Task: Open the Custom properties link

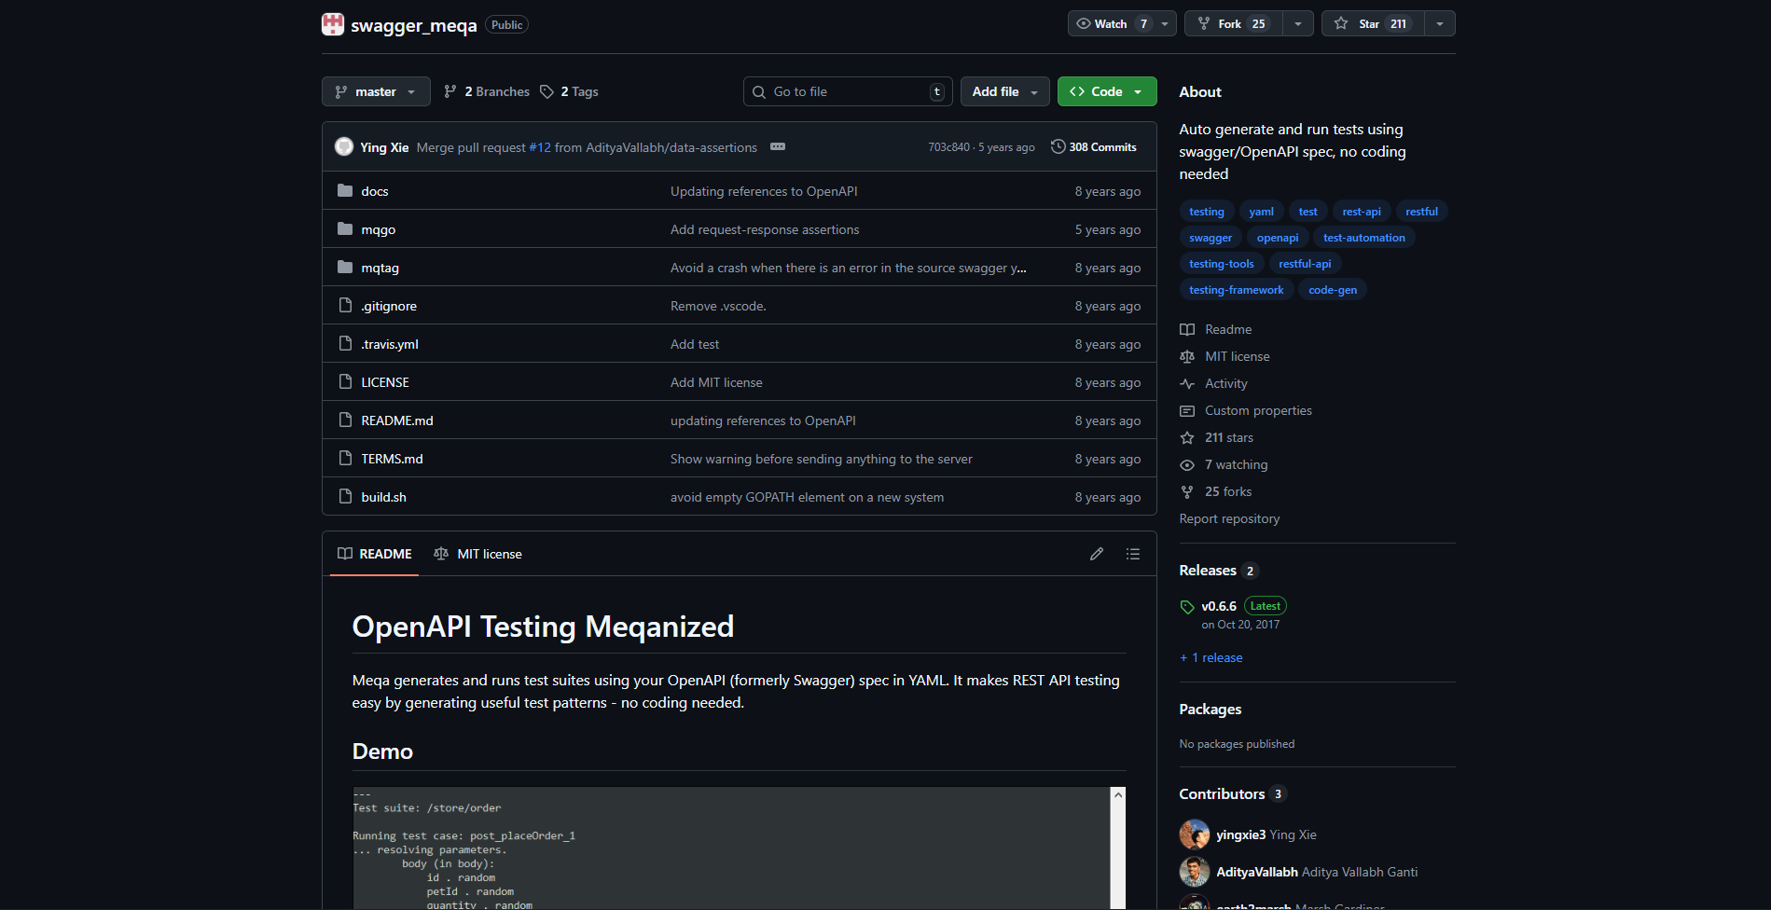Action: (1258, 410)
